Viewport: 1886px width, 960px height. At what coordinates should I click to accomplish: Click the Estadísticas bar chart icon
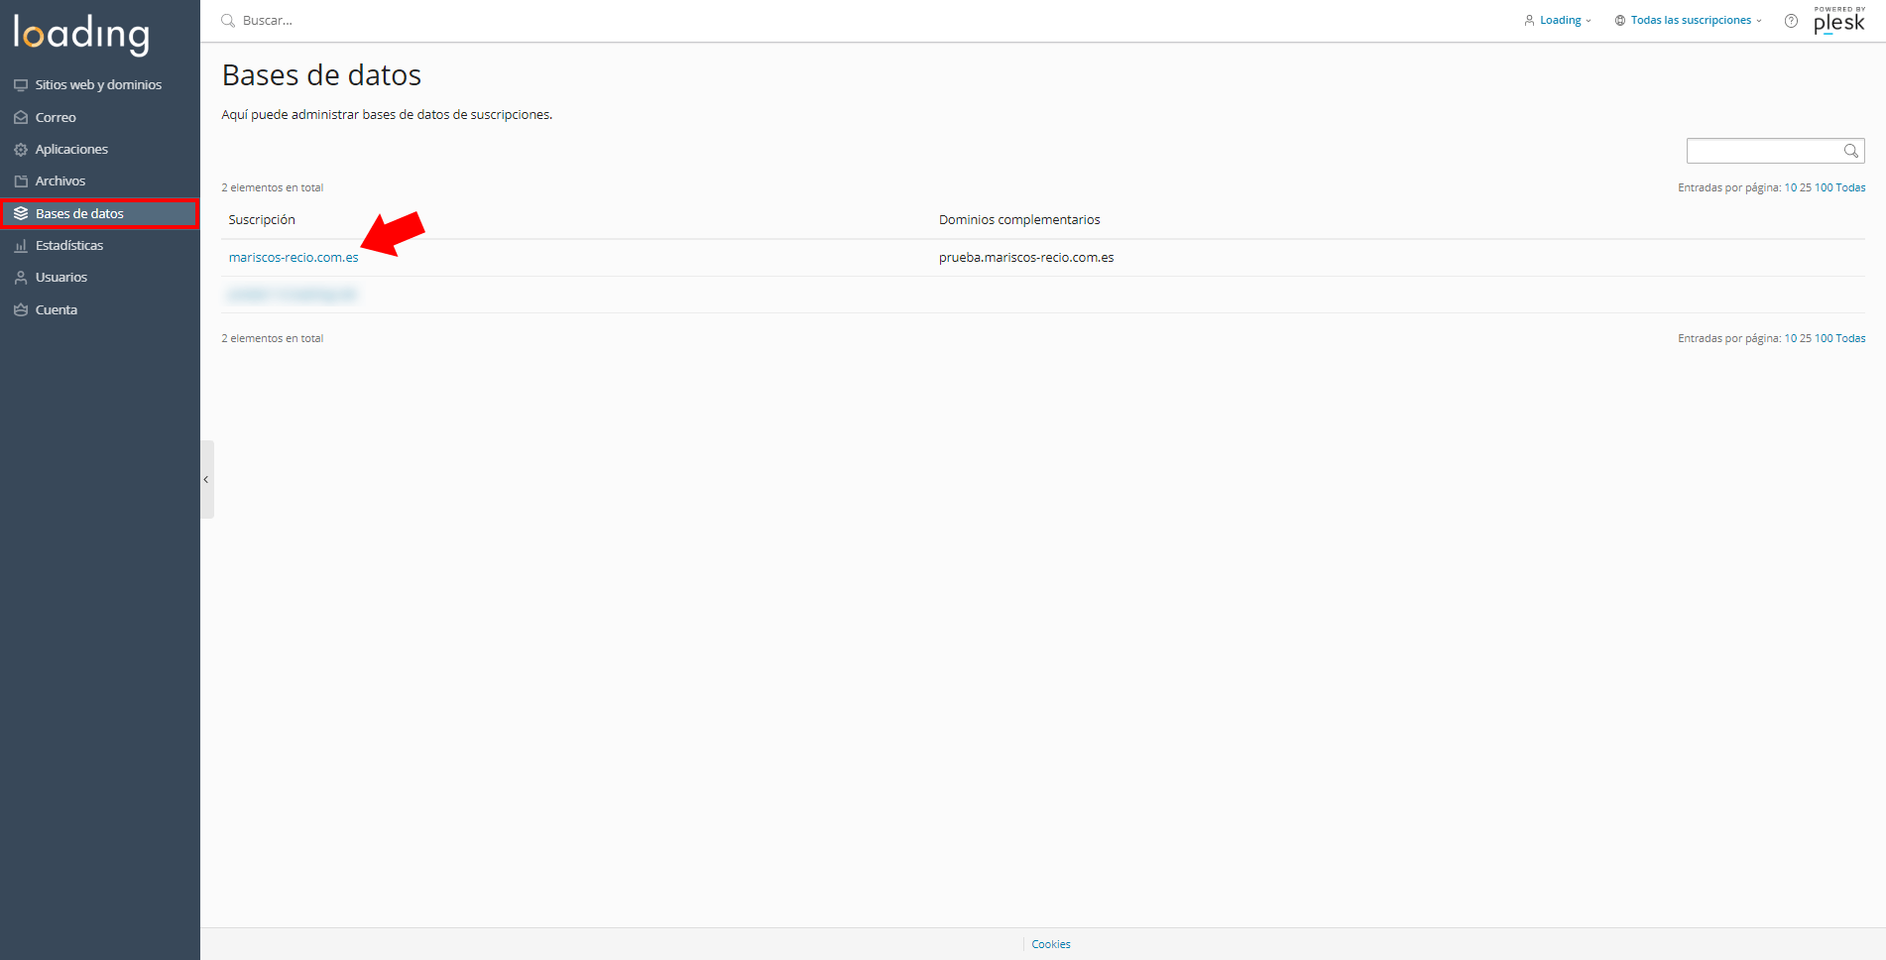tap(21, 246)
